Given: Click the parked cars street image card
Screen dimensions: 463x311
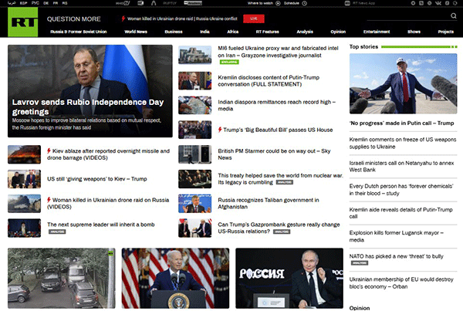Looking at the screenshot, I should tap(62, 278).
